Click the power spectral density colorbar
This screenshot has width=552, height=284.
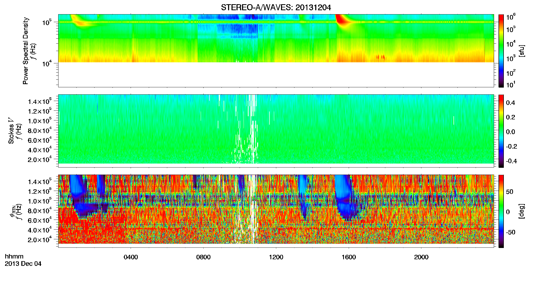click(x=501, y=51)
